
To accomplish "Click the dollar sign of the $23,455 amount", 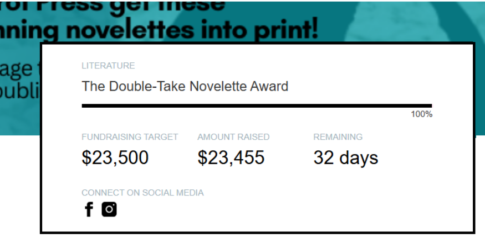I will click(x=202, y=157).
